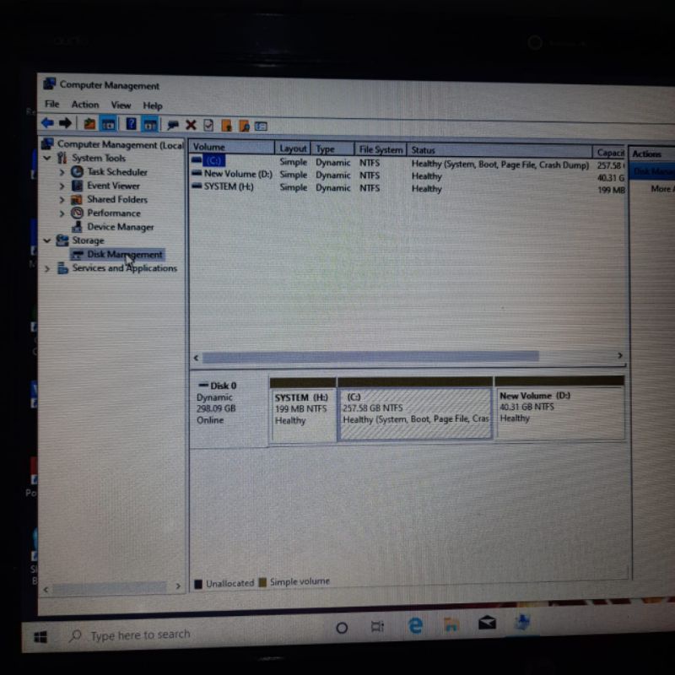The width and height of the screenshot is (675, 675).
Task: Click the Type here to search box
Action: click(140, 634)
